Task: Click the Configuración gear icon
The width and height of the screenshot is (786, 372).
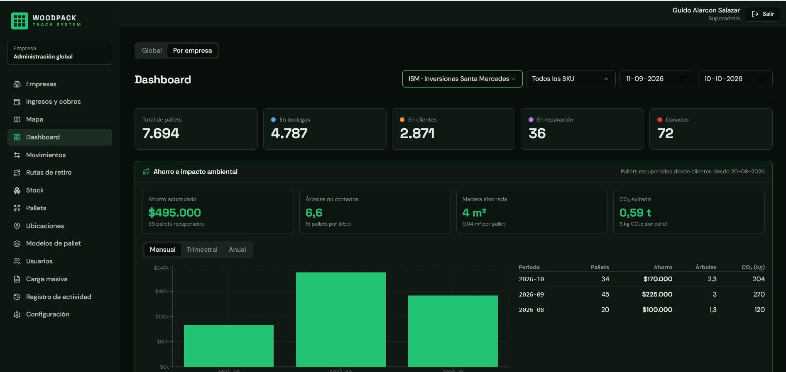Action: (17, 314)
